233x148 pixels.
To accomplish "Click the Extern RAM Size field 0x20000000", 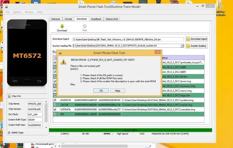I will click(35, 125).
